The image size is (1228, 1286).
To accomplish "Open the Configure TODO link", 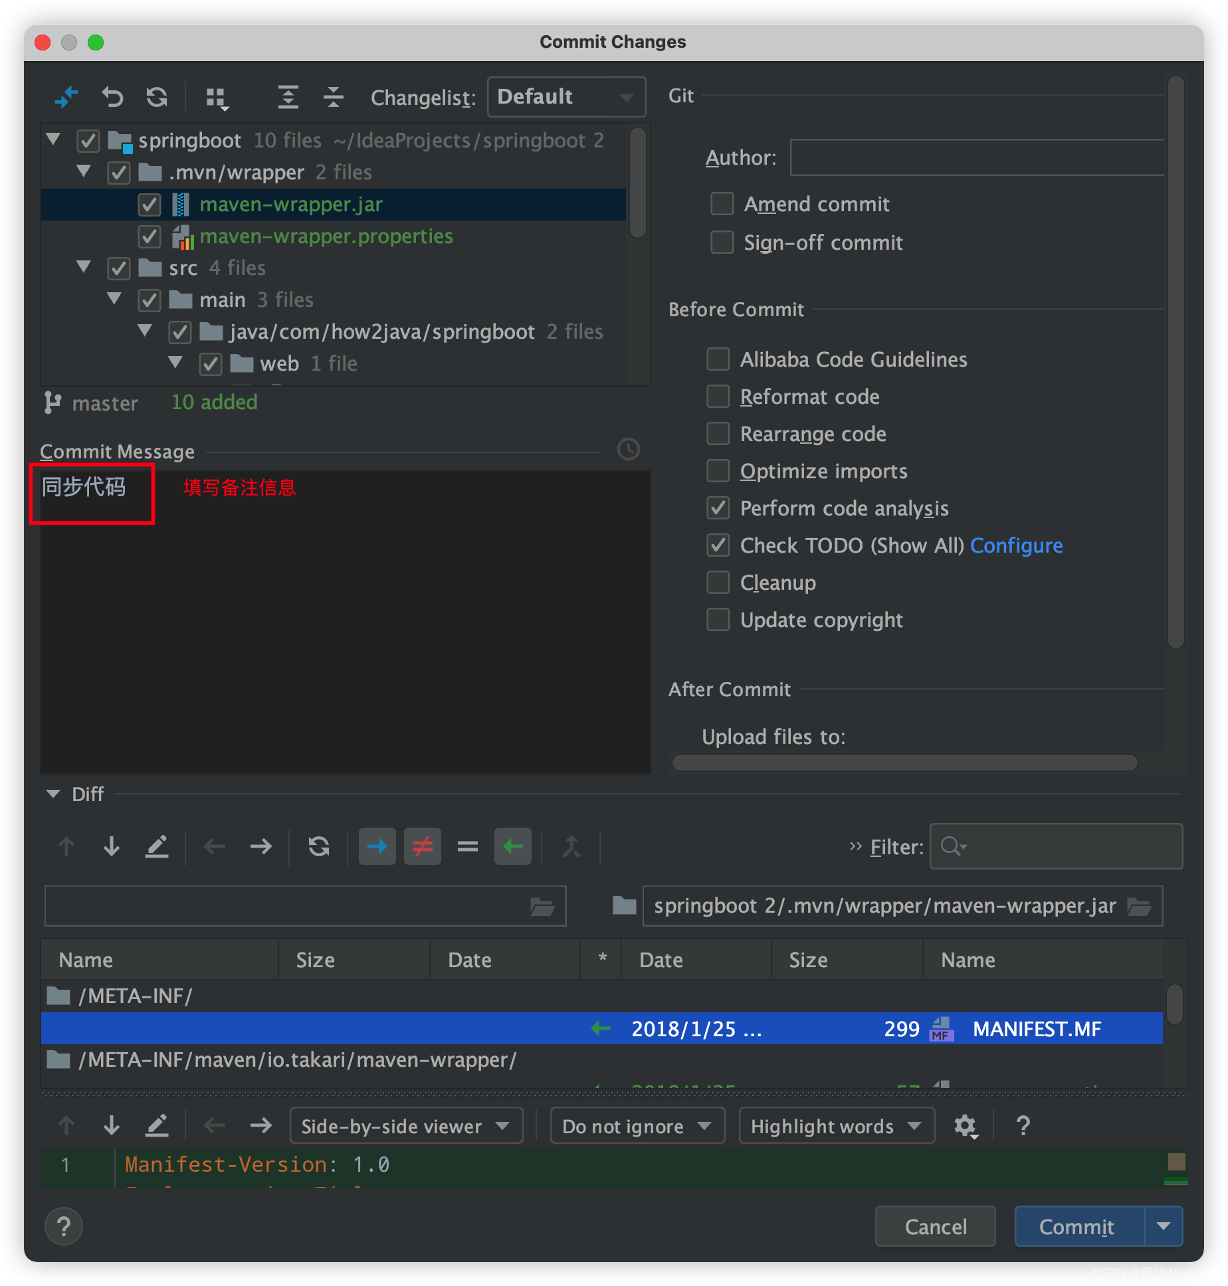I will (x=1017, y=545).
